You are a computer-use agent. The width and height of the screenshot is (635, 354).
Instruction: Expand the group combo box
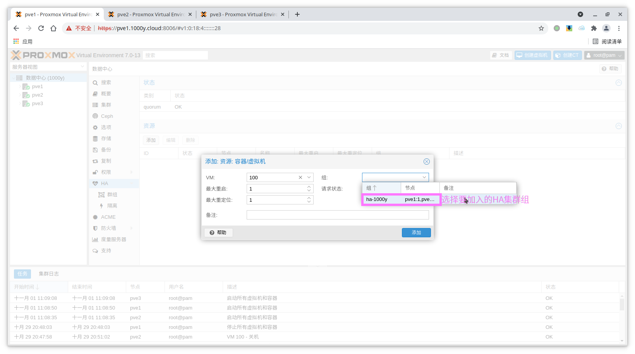(424, 177)
